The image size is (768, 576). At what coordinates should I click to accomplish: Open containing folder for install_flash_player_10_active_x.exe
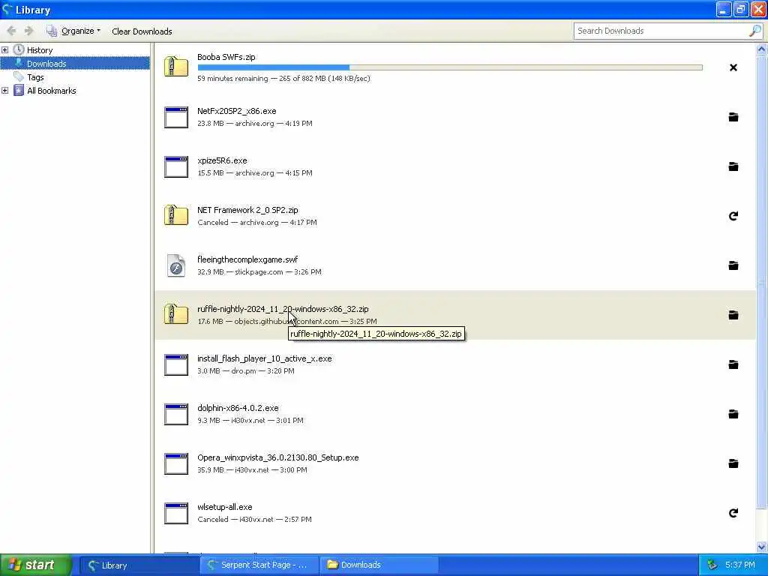pos(733,364)
